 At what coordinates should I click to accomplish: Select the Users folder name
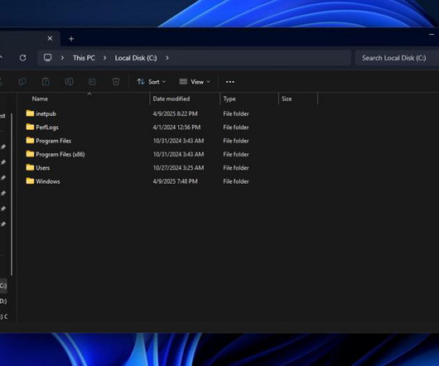42,167
